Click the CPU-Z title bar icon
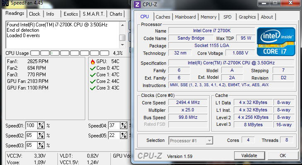302x165 pixels. pyautogui.click(x=137, y=4)
